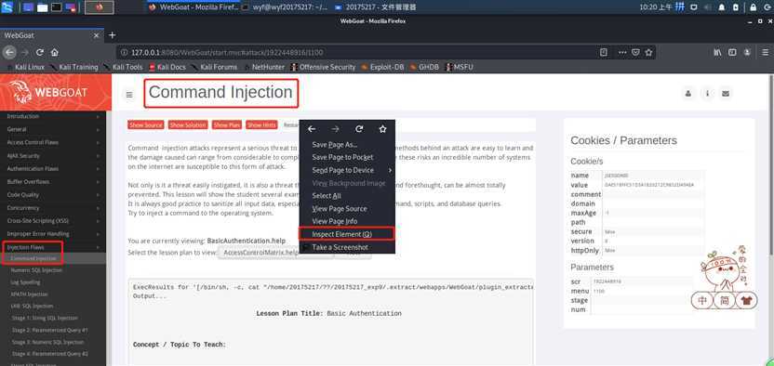
Task: Expand the Introduction lesson category
Action: [53, 116]
